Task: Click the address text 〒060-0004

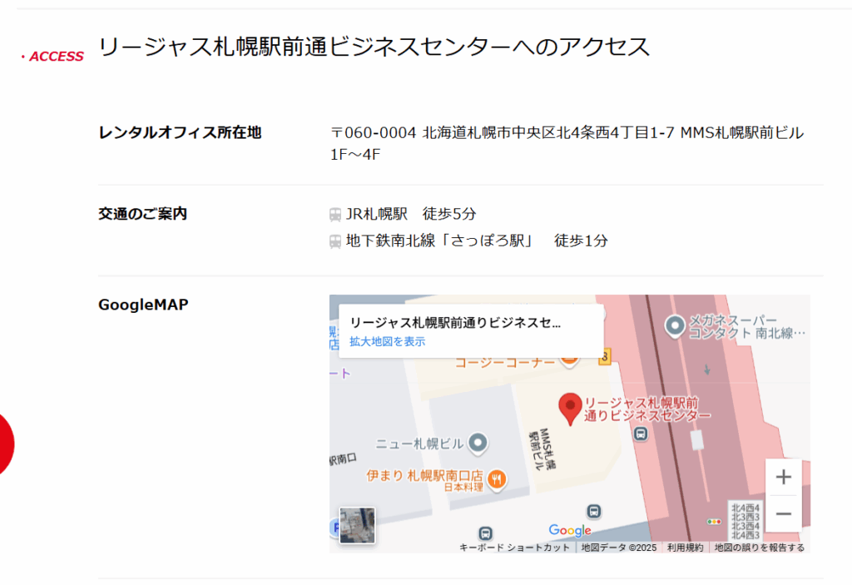Action: pyautogui.click(x=374, y=132)
